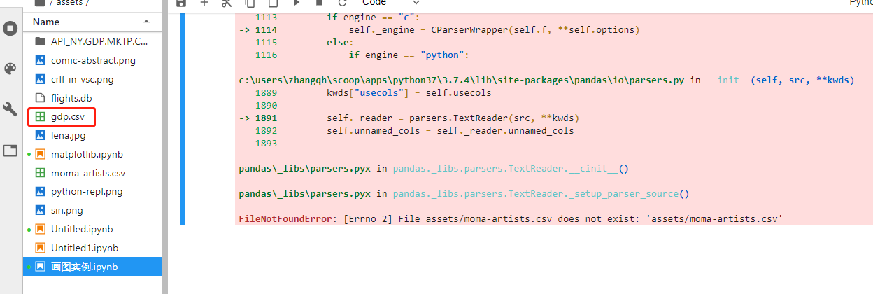
Task: Click traceback line 1889 with usecols
Action: tap(374, 92)
